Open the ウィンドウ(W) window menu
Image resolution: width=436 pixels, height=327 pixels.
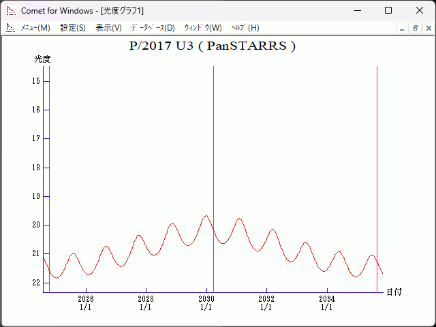tap(203, 28)
